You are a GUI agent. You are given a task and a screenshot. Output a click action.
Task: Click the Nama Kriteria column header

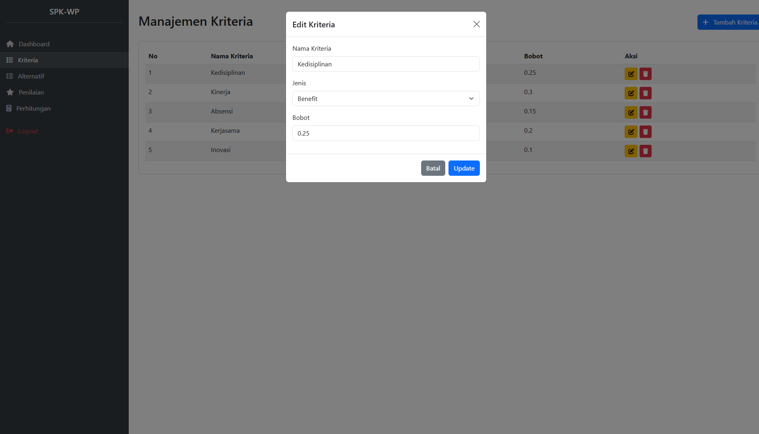point(232,56)
